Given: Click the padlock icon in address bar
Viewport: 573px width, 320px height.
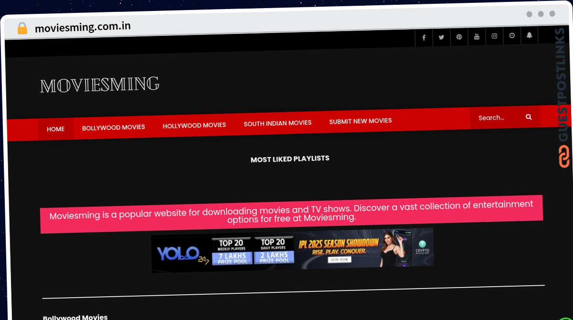Looking at the screenshot, I should point(22,29).
